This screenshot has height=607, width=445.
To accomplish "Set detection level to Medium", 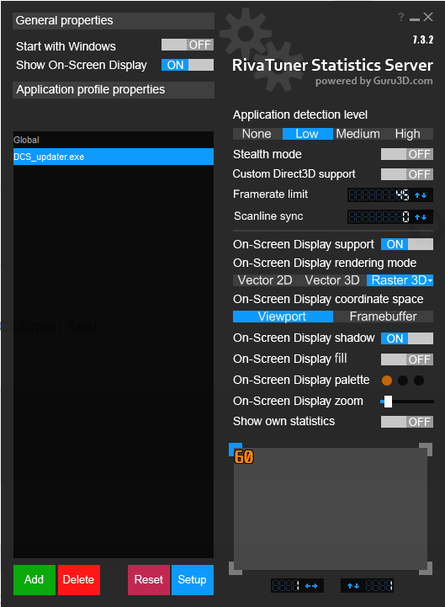I will (x=358, y=134).
